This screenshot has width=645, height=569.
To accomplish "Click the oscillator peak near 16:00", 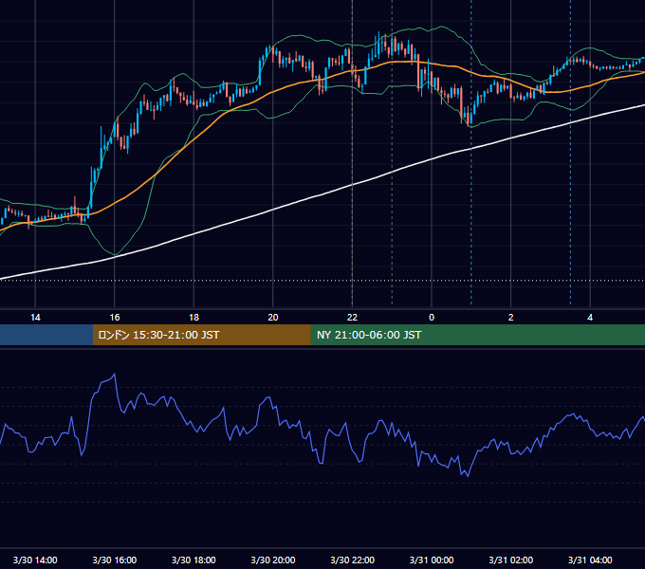I will tap(114, 375).
